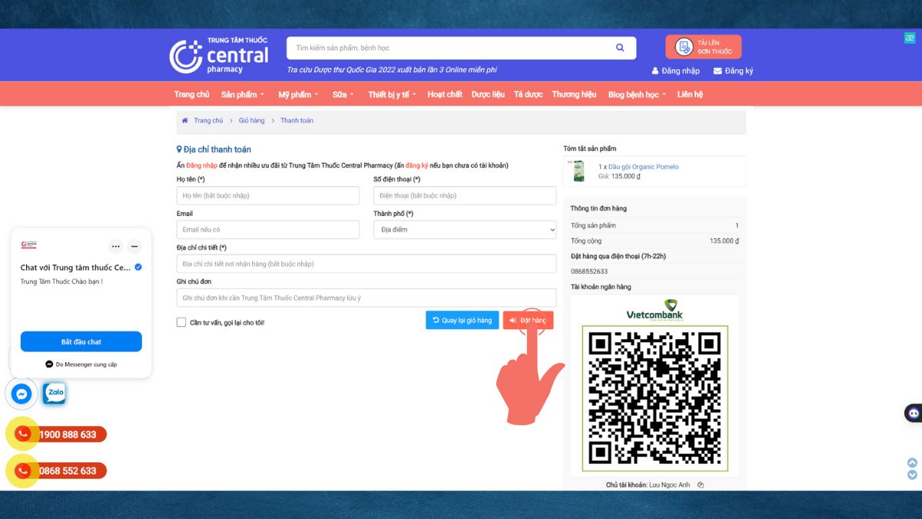Expand the Sản phẩm menu
922x519 pixels.
[242, 95]
